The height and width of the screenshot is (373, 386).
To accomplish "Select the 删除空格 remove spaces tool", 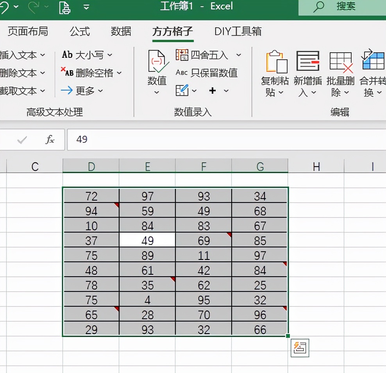I will click(93, 73).
